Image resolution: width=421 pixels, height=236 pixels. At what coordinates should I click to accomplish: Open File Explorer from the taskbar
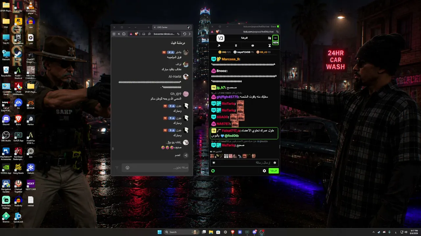[211, 232]
